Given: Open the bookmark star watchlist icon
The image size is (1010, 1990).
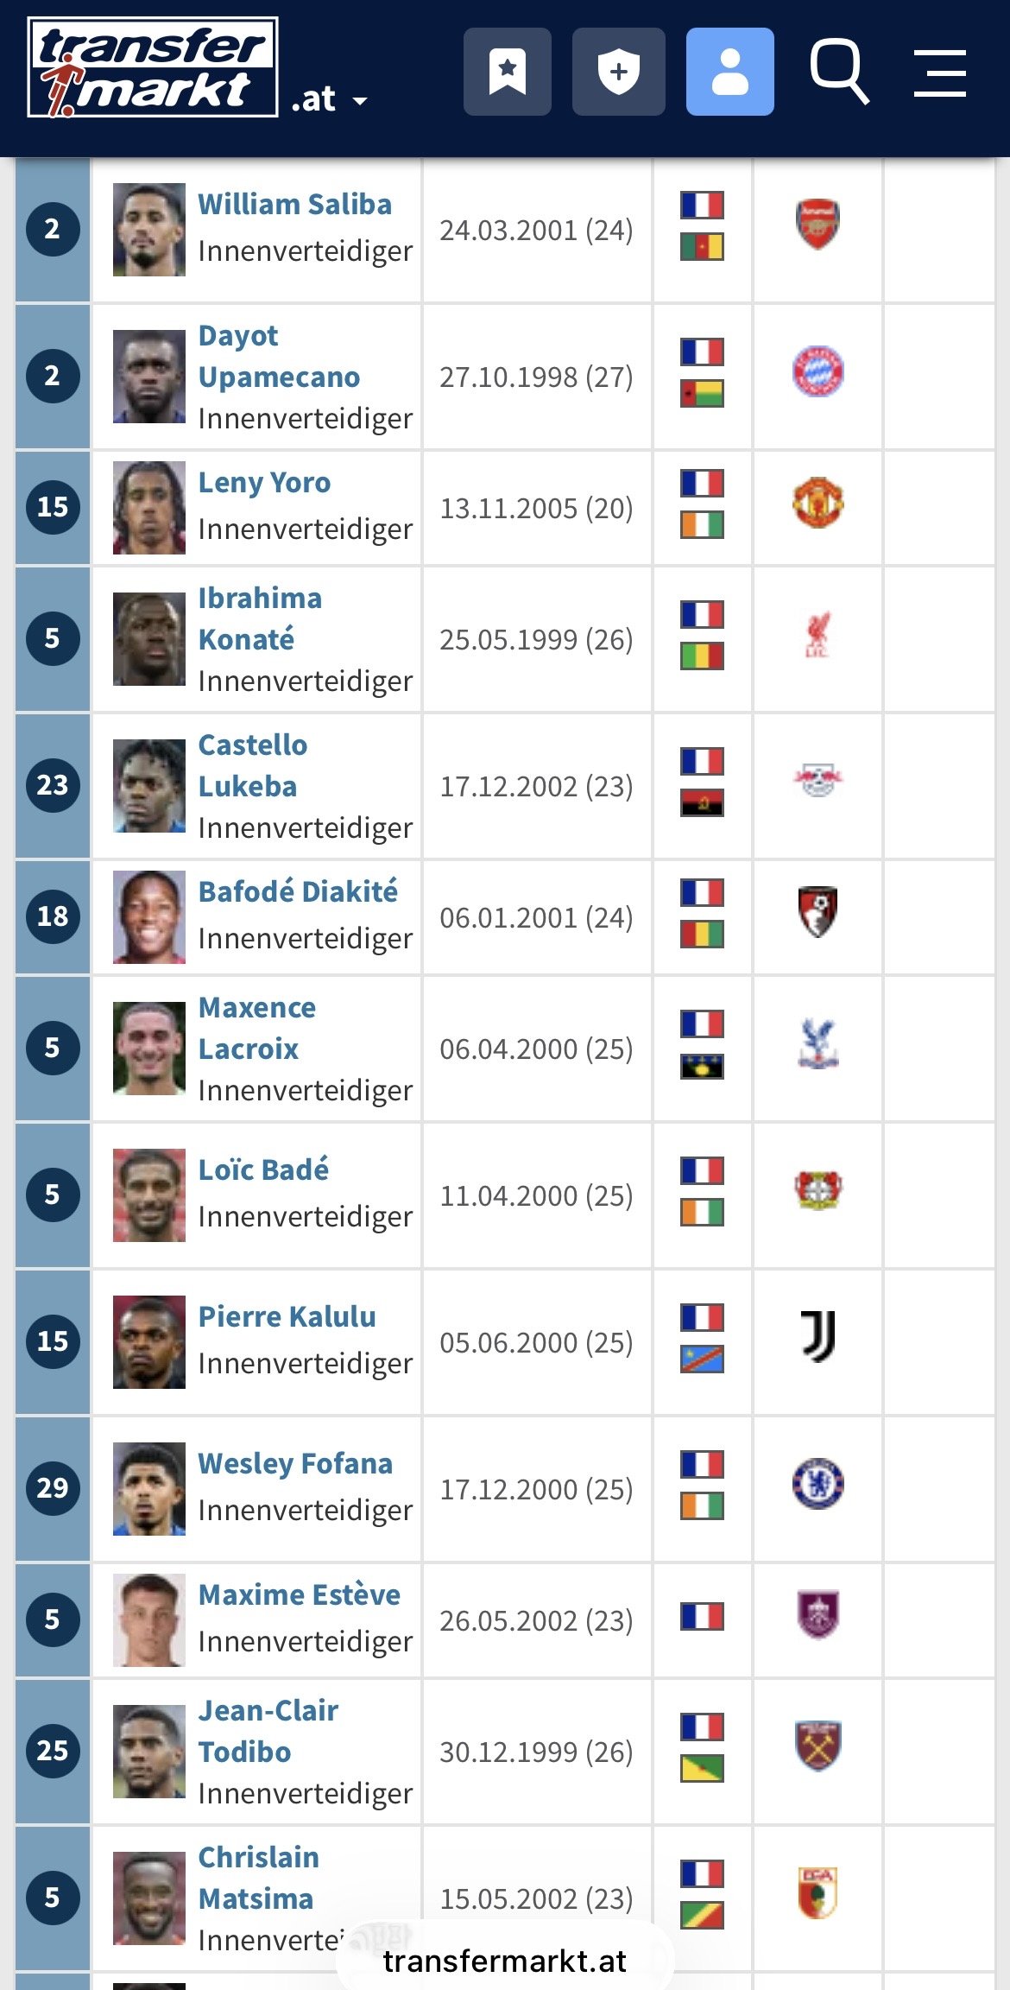Looking at the screenshot, I should tap(507, 72).
